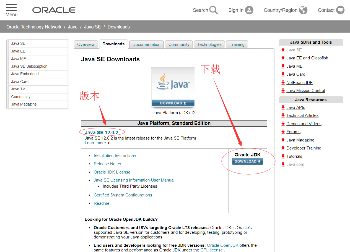
Task: Click download icon beside NetBeans IDE
Action: point(283,83)
